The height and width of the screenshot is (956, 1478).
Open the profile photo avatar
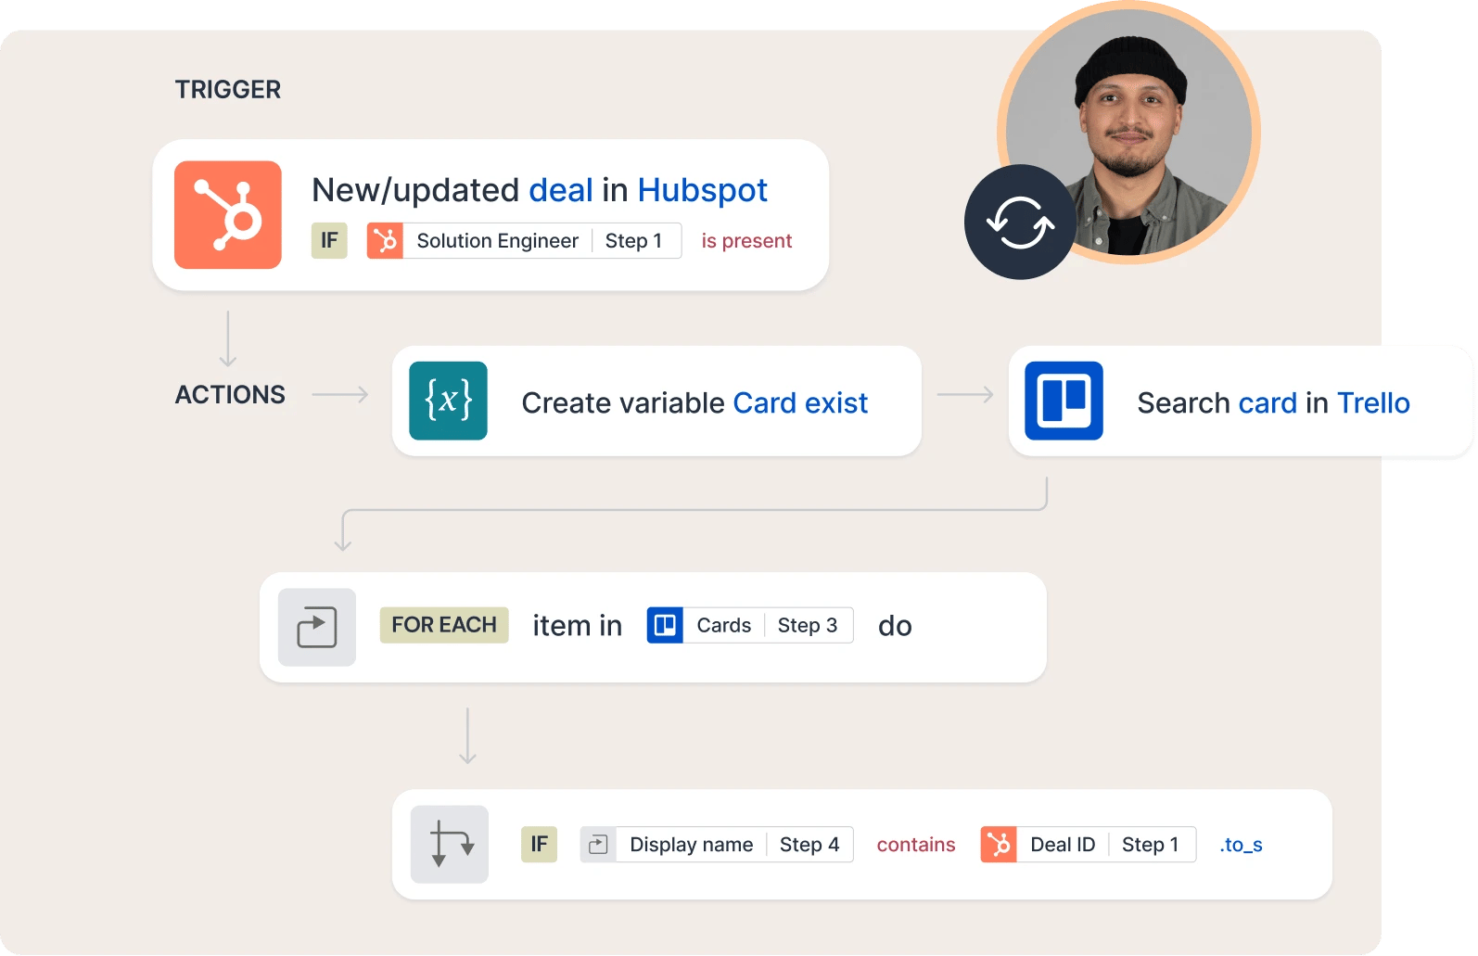[x=1129, y=133]
